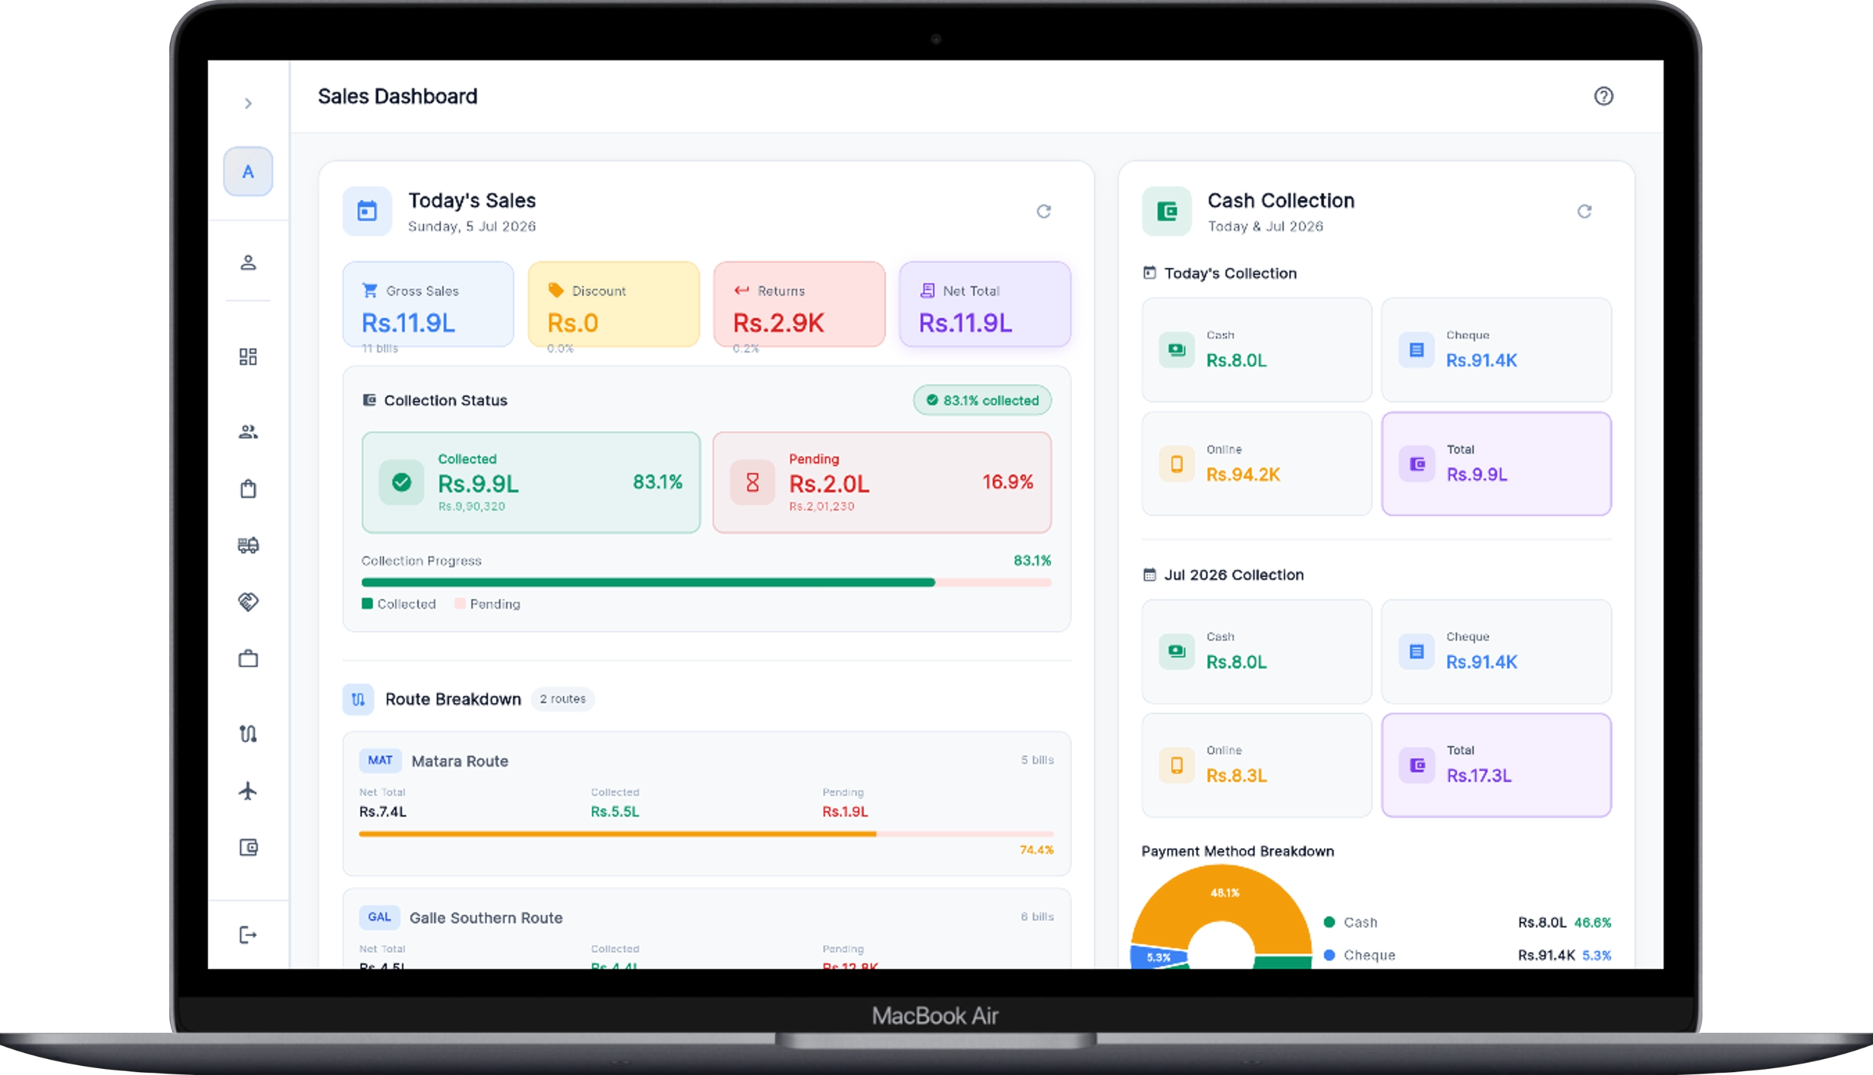1873x1075 pixels.
Task: Click the blue 5.3% donut chart segment
Action: (x=1158, y=957)
